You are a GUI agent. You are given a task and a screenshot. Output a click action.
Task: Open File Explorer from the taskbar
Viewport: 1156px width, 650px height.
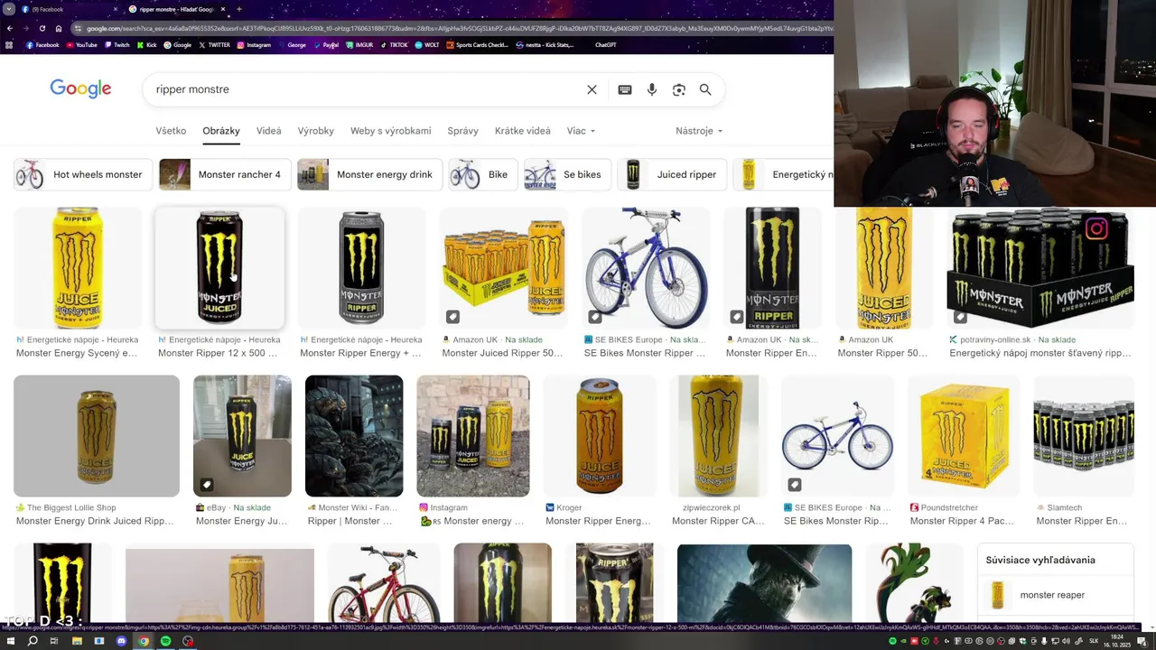point(77,641)
